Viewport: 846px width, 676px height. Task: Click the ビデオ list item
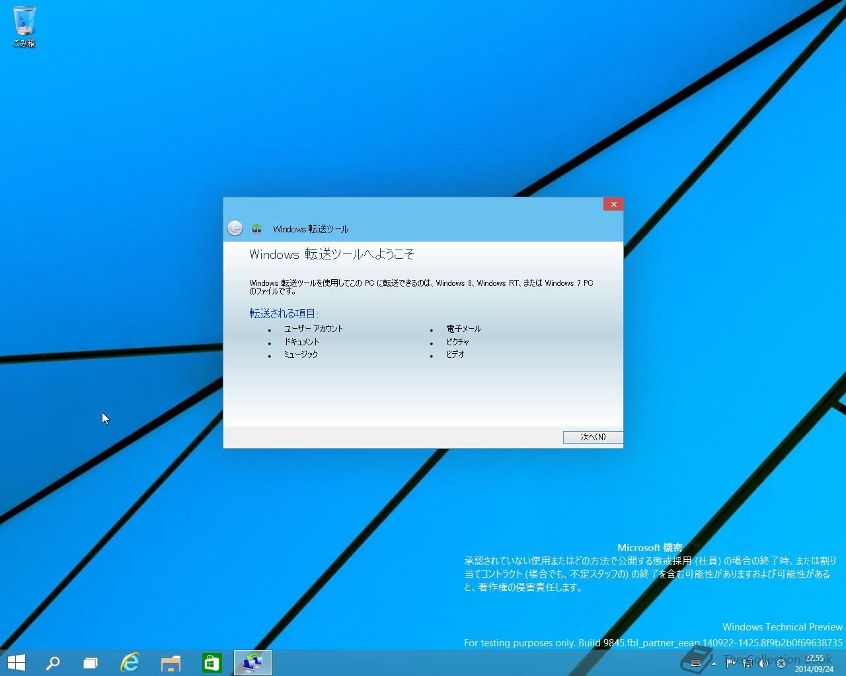click(455, 355)
